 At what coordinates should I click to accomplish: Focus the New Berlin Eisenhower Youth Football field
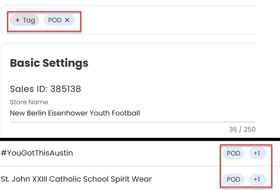pos(75,113)
